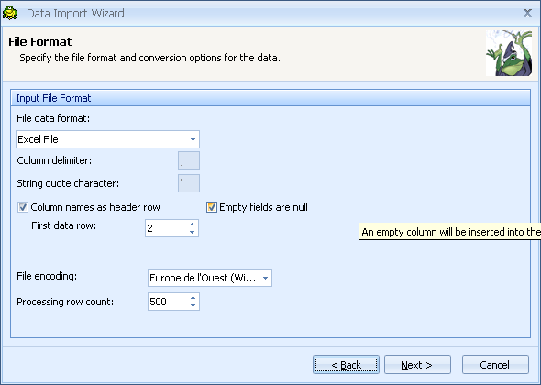541x385 pixels.
Task: Toggle Column names as header row checkbox
Action: 23,207
